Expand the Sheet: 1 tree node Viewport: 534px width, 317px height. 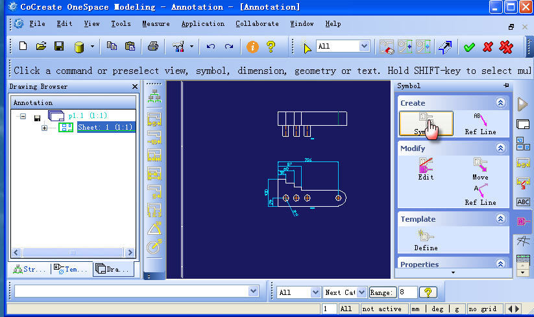[44, 128]
